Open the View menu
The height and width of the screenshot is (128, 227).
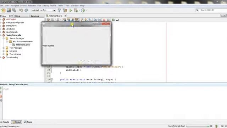point(7,6)
